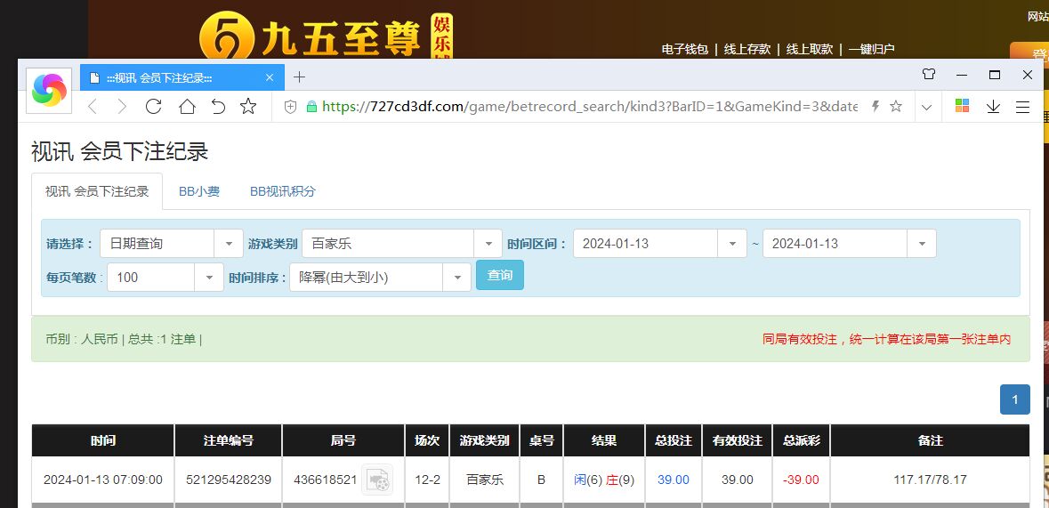Open the 降幂(由大到小) sort order dropdown
Image resolution: width=1049 pixels, height=508 pixels.
pos(379,278)
